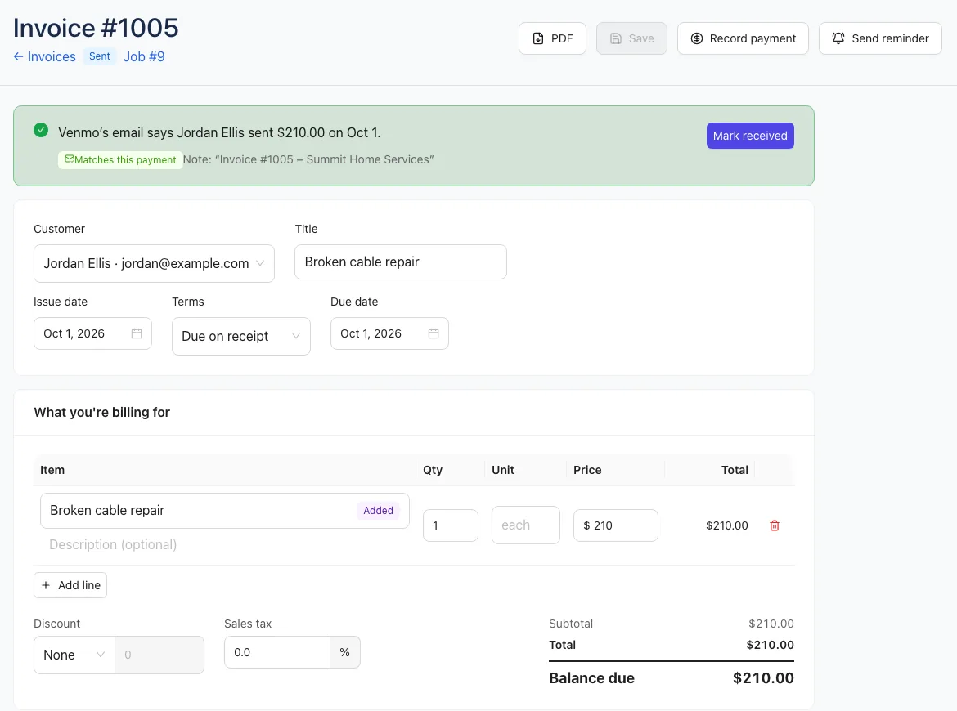
Task: Open the Issue date calendar icon
Action: coord(137,333)
